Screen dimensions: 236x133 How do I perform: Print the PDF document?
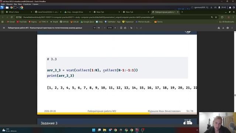228,28
